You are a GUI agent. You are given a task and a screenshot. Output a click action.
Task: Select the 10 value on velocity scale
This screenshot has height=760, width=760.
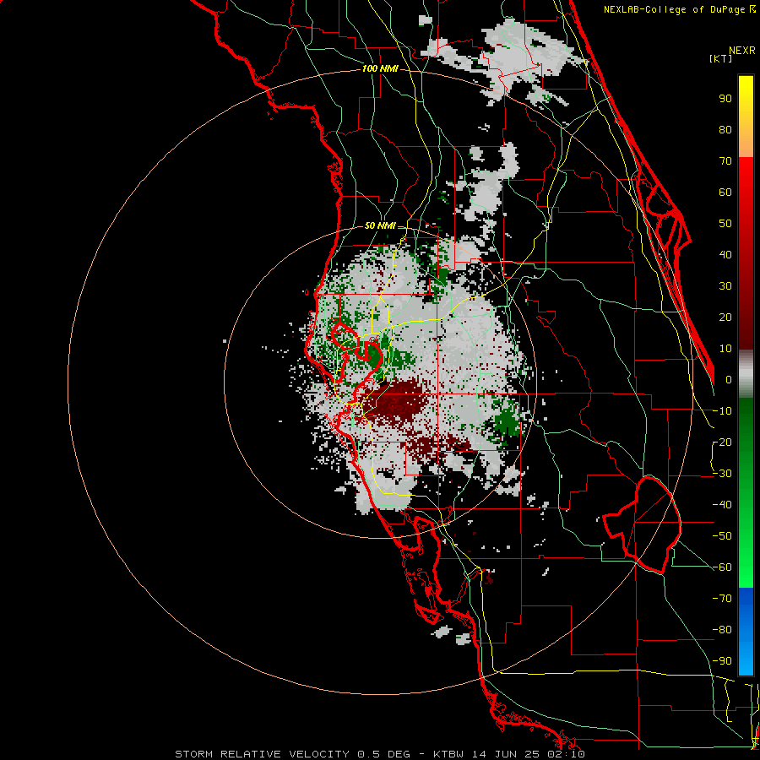(x=725, y=349)
